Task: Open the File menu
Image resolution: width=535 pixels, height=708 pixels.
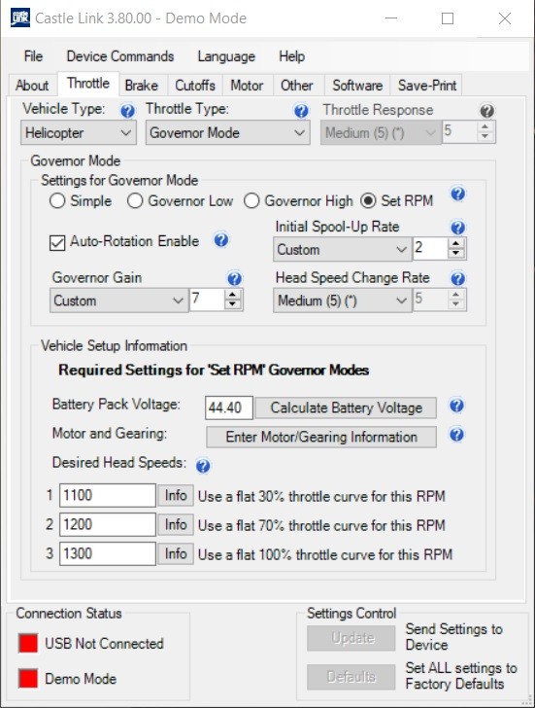Action: click(33, 56)
